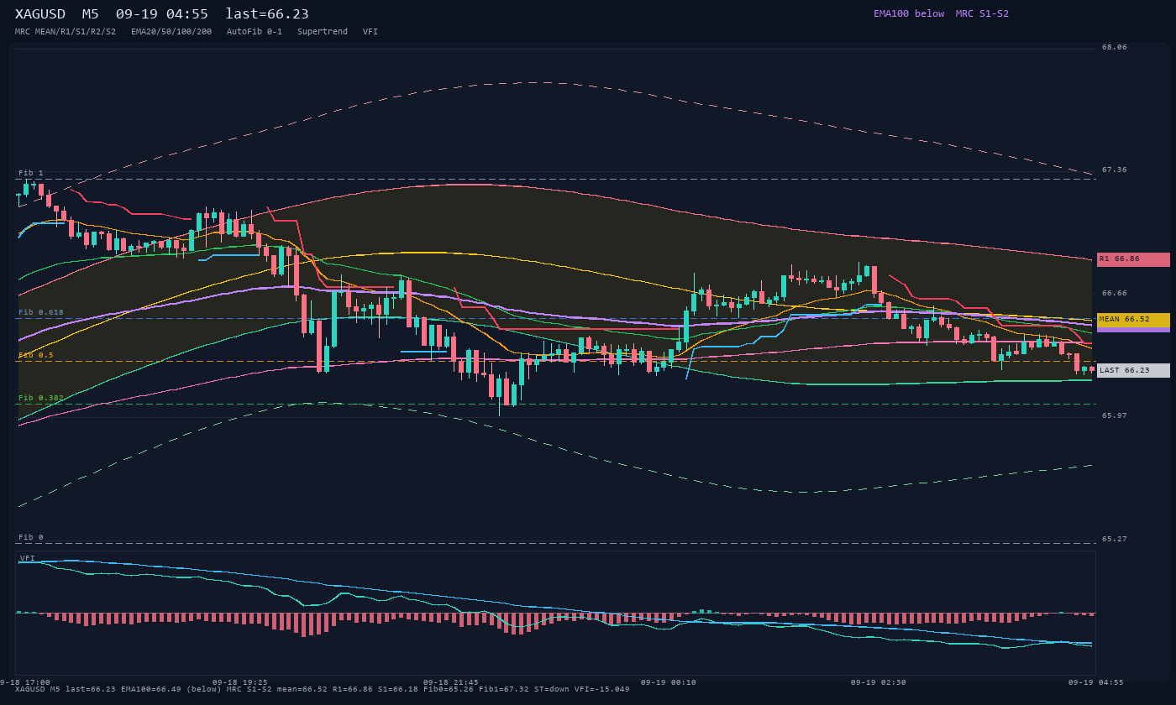Click the 66.66 price axis value
Image resolution: width=1176 pixels, height=705 pixels.
(x=1115, y=293)
